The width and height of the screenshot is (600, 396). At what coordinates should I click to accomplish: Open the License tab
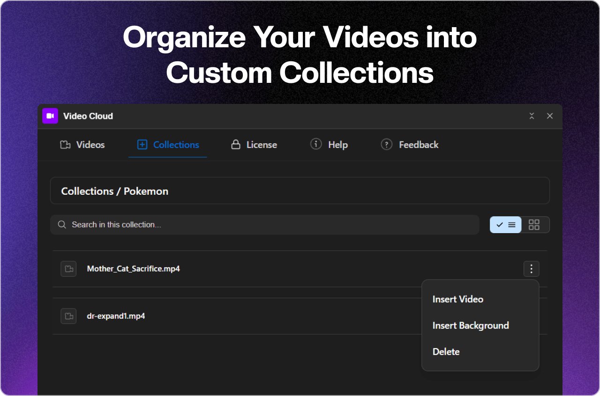coord(253,145)
